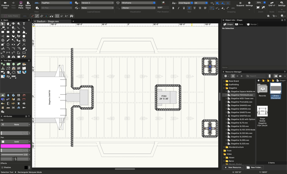Activate the Zoom magnifier tool

[x=19, y=24]
